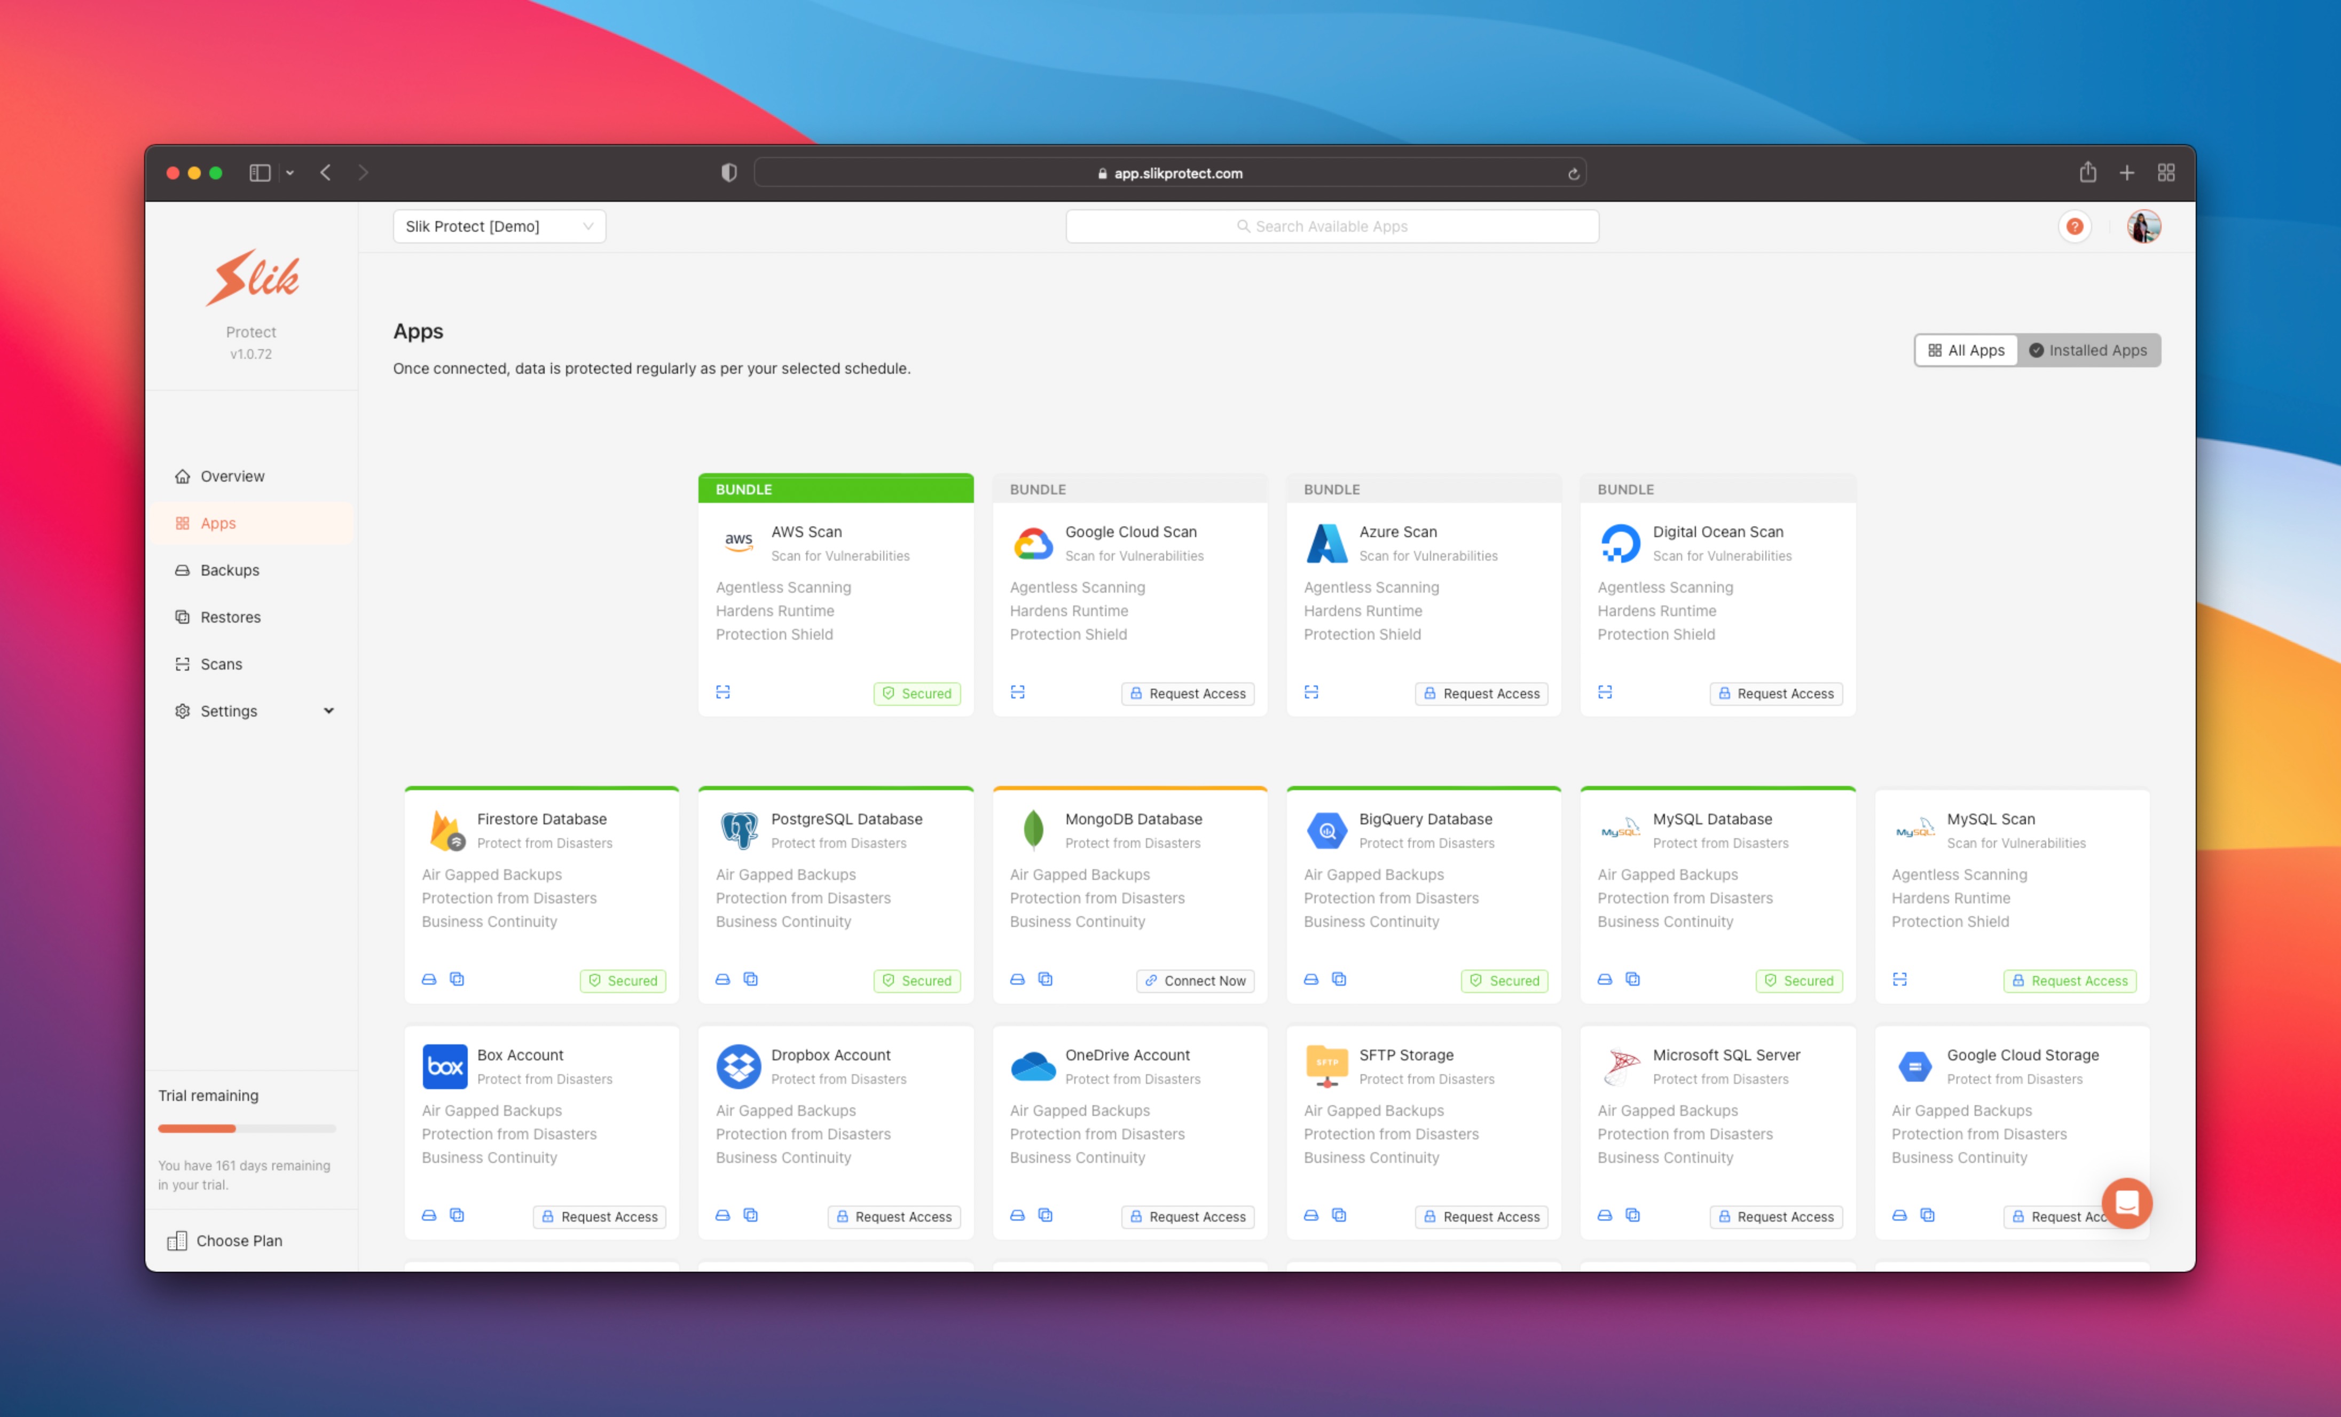Screen dimensions: 2341x1417
Task: Open the Slik Protect [Demo] workspace dropdown
Action: [x=499, y=226]
